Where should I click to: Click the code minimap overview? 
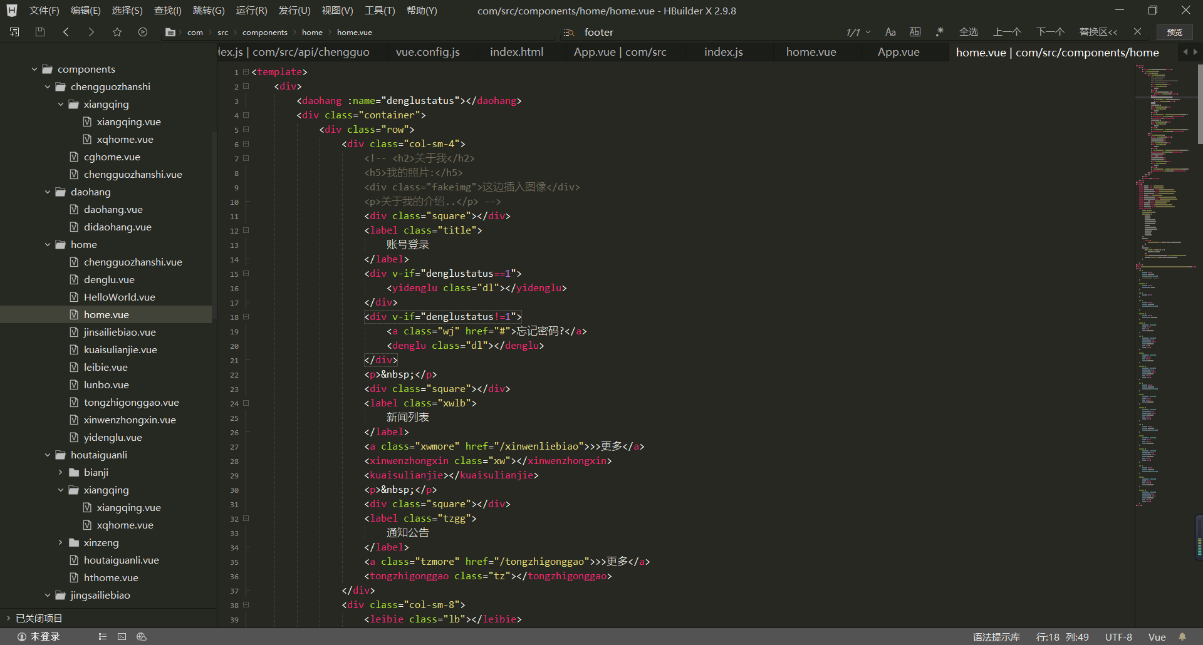pyautogui.click(x=1165, y=285)
